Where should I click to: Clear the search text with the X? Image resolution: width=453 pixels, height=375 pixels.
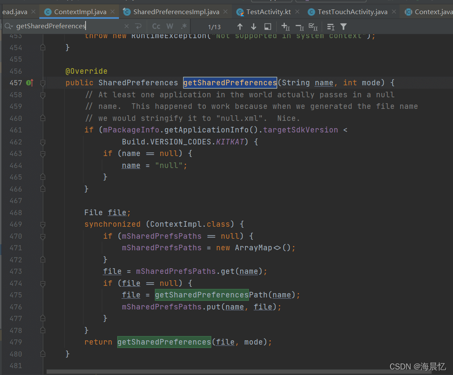(x=127, y=26)
